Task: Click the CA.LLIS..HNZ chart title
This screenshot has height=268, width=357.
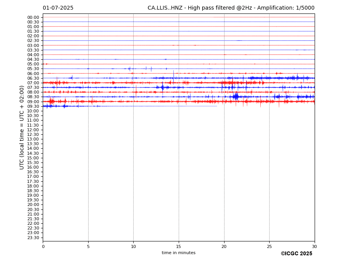Action: (x=231, y=8)
